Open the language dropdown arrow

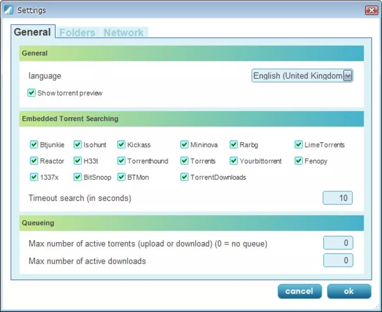pos(348,76)
